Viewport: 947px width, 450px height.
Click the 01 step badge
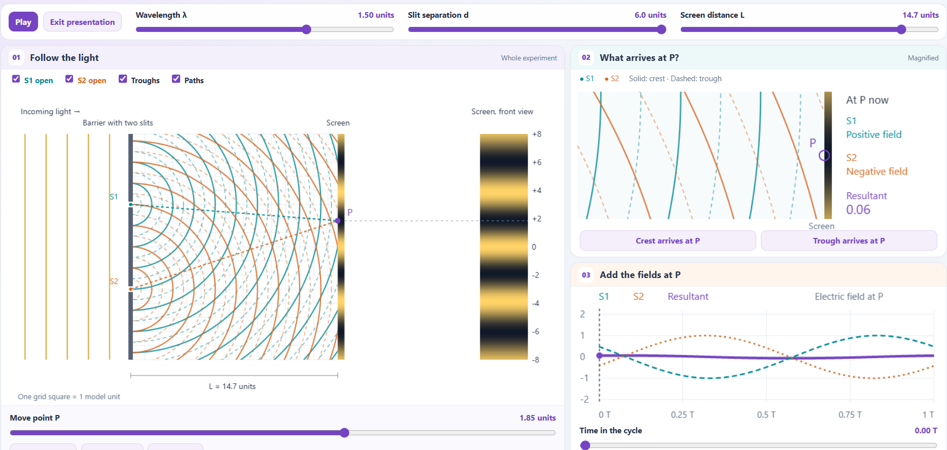pos(17,57)
